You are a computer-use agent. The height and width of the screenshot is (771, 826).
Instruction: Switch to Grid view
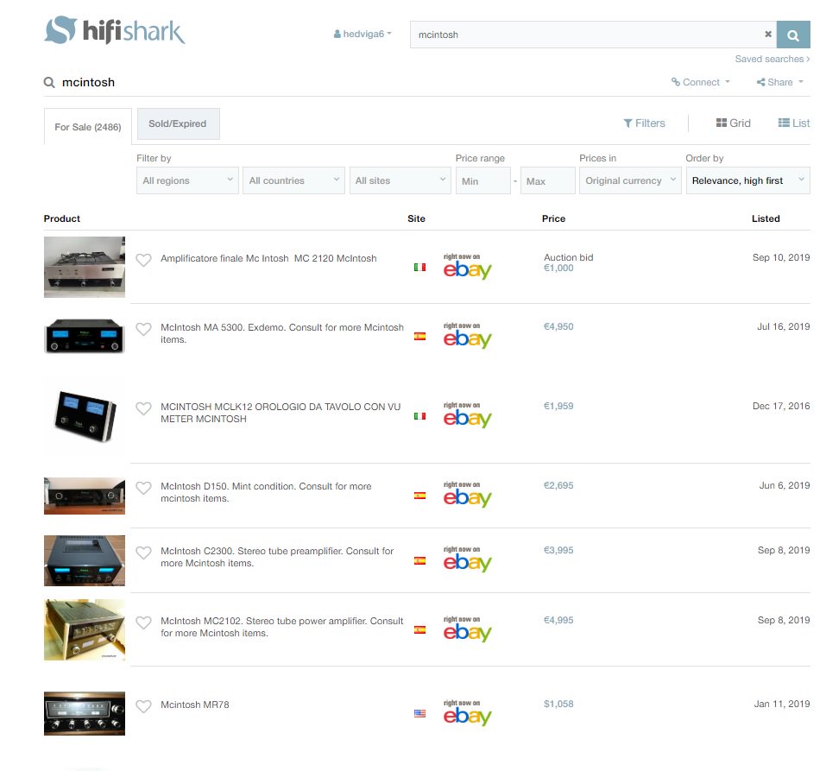click(x=734, y=123)
